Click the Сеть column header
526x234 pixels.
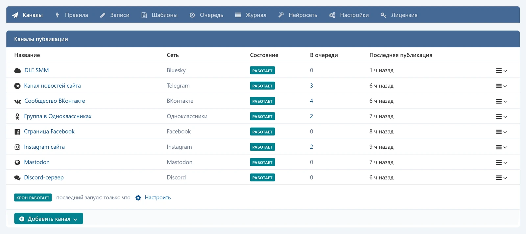pyautogui.click(x=173, y=55)
